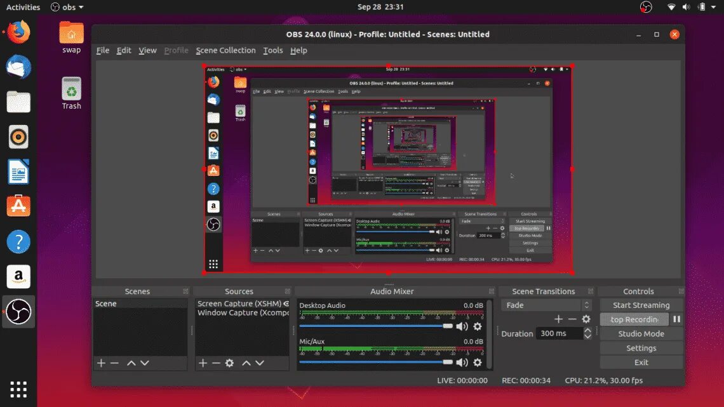Open the View menu
This screenshot has height=407, width=724.
pyautogui.click(x=147, y=50)
